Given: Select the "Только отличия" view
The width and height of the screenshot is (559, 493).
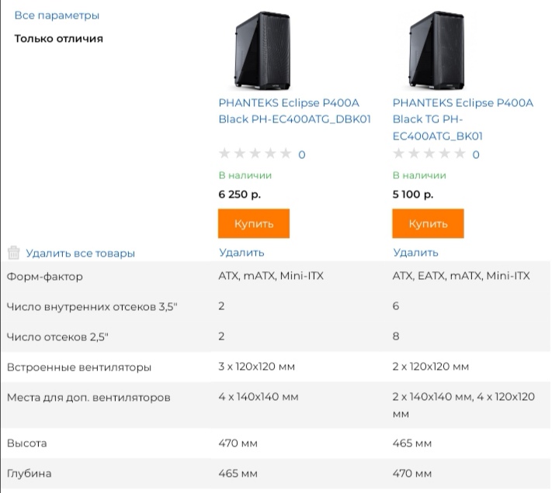Looking at the screenshot, I should click(x=59, y=38).
